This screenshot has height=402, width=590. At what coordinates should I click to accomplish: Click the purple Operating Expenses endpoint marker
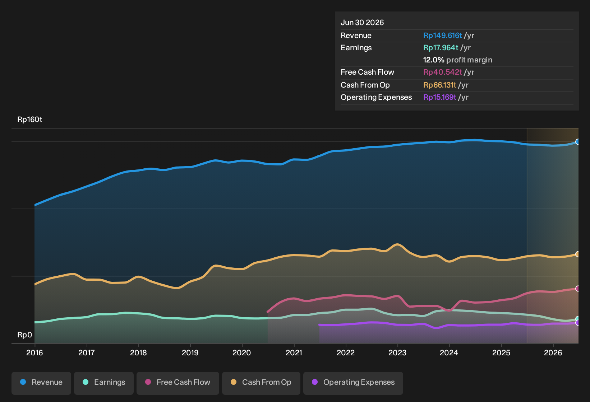pyautogui.click(x=578, y=323)
